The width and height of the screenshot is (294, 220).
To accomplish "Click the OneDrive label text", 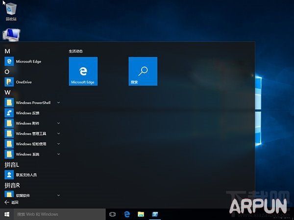I will coord(24,82).
